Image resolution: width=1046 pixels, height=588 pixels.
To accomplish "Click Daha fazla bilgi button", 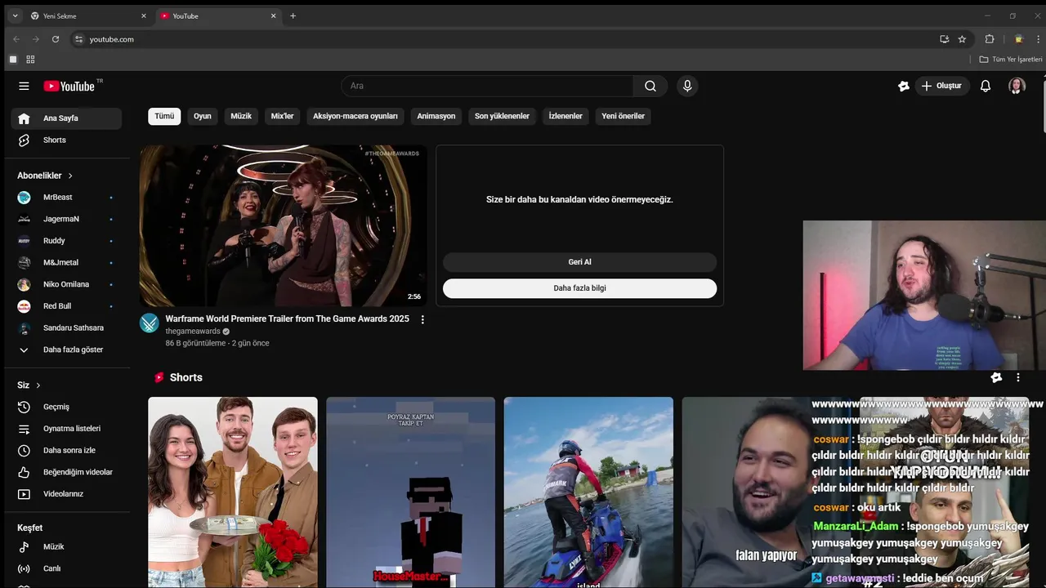I will coord(579,288).
